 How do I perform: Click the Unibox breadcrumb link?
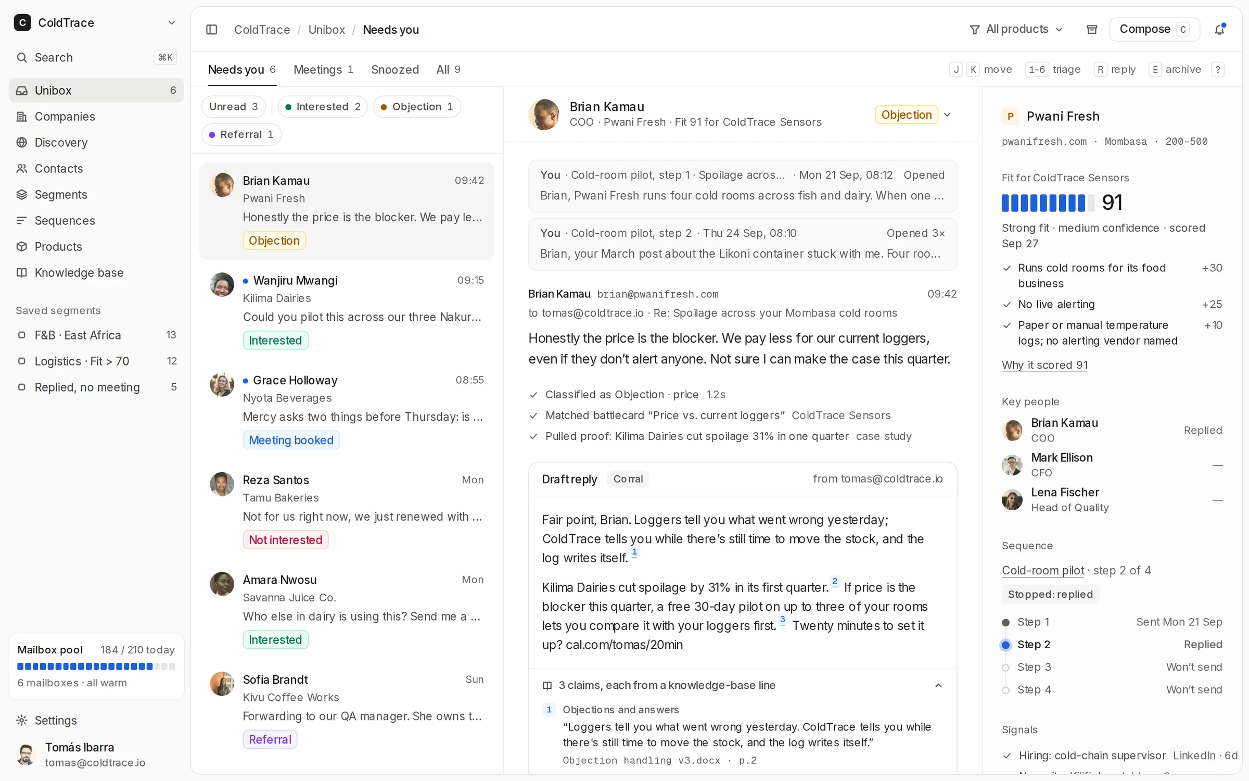coord(326,30)
